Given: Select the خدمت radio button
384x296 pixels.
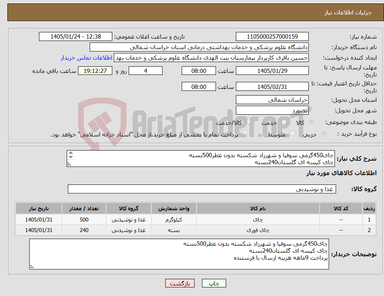Looking at the screenshot, I should pos(284,122).
